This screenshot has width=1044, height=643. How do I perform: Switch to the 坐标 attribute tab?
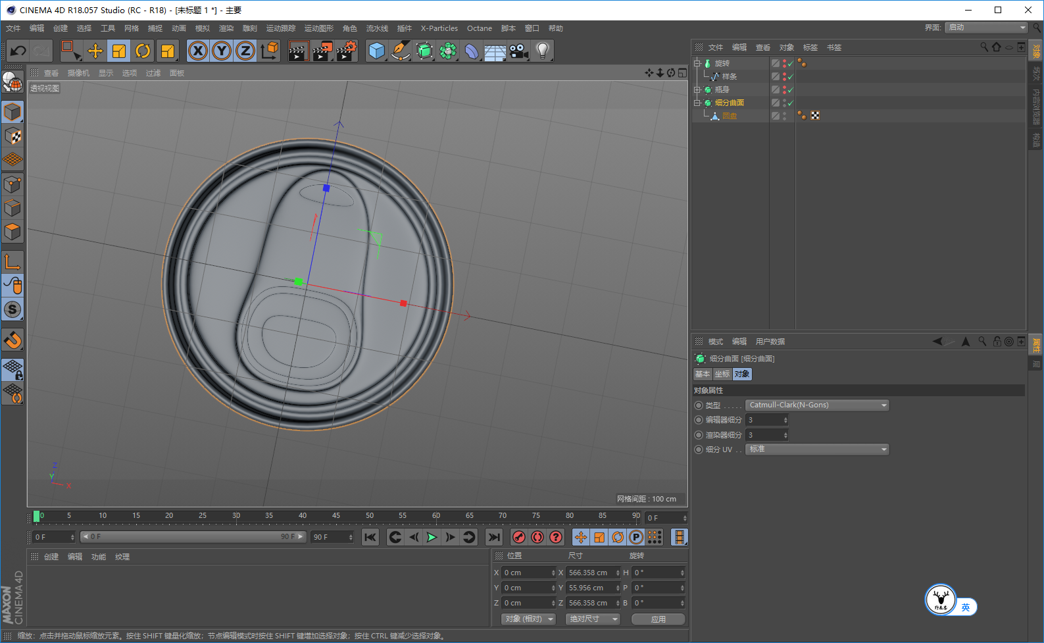click(722, 374)
